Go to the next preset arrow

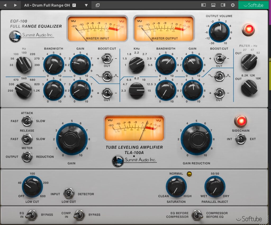(x=15, y=5)
